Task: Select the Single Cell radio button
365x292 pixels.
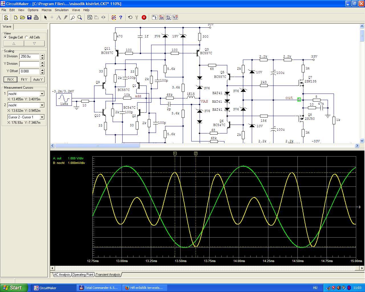Action: coord(5,37)
